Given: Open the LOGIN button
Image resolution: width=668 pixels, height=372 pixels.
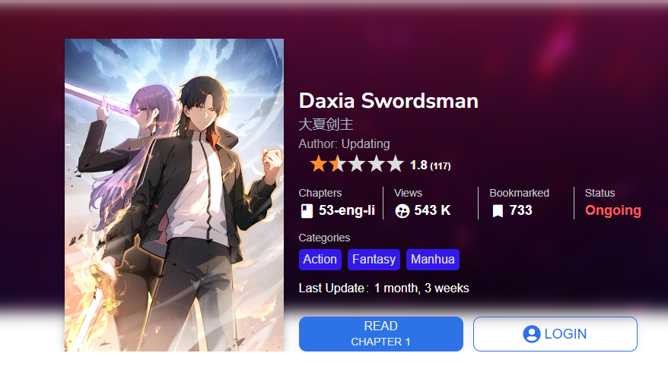Looking at the screenshot, I should 555,334.
